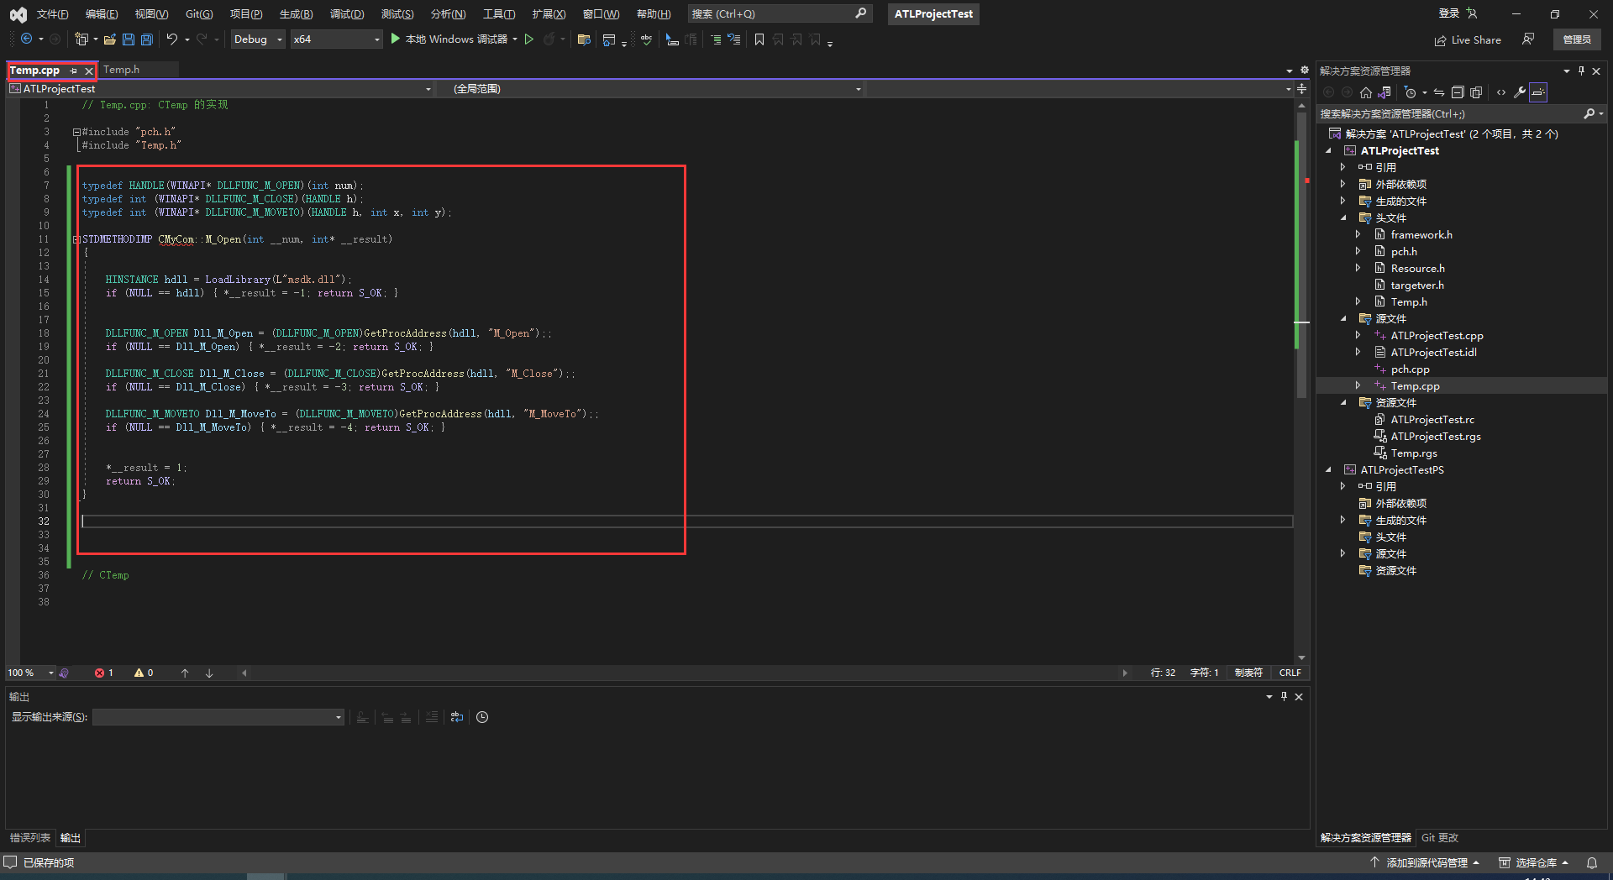This screenshot has height=880, width=1613.
Task: Switch to the Git 更改 tab
Action: pos(1440,838)
